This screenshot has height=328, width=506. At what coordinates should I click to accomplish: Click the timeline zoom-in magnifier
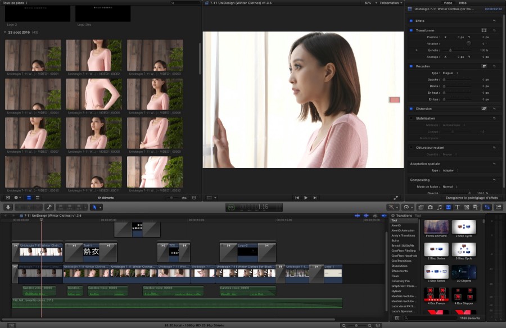370,325
